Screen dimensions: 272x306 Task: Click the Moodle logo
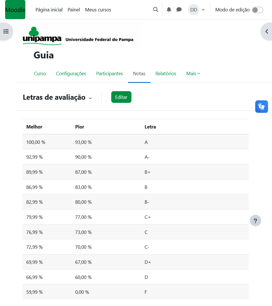point(15,10)
